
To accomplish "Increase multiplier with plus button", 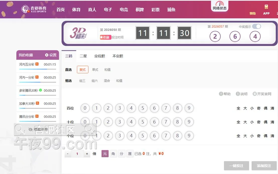I will [87, 154].
